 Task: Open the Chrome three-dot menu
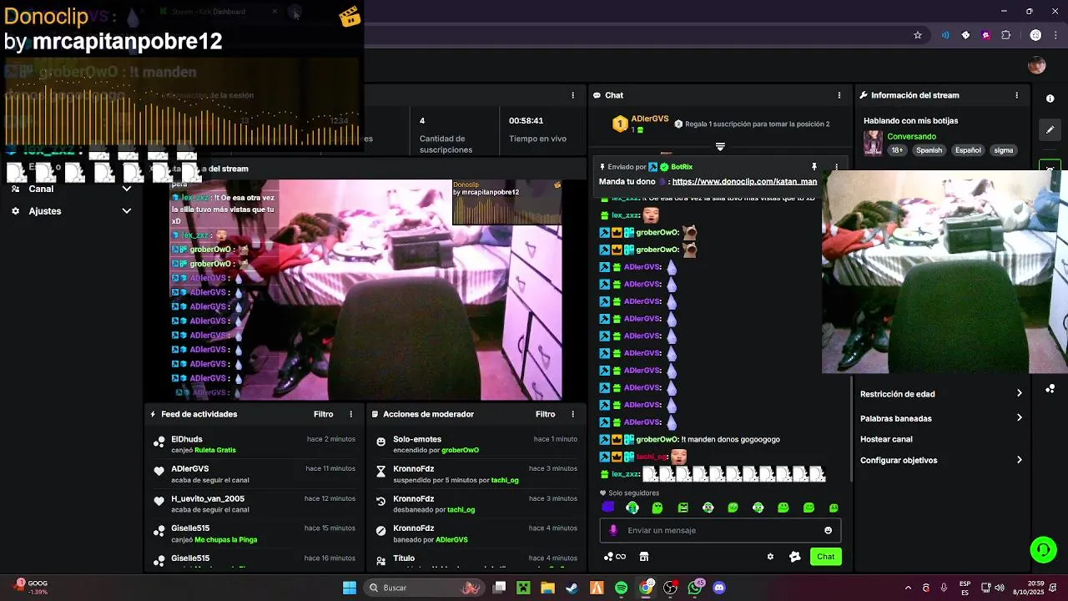tap(1055, 35)
